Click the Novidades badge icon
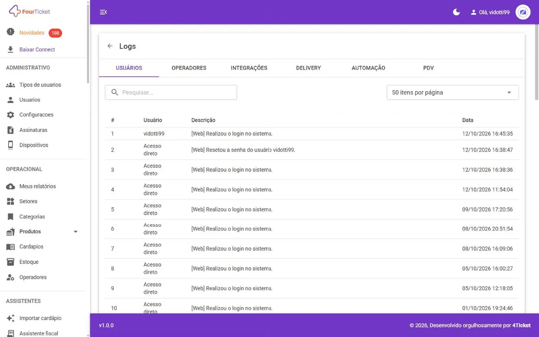 (x=10, y=32)
